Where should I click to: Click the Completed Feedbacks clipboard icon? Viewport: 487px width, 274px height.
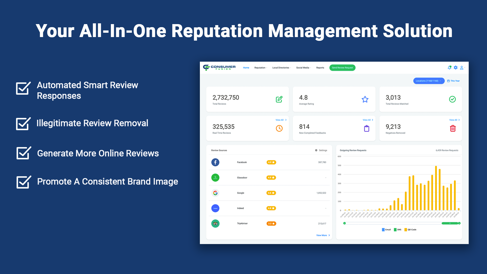point(367,128)
